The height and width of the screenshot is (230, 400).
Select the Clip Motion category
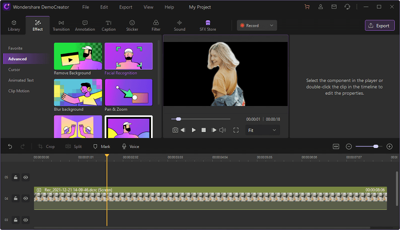(19, 91)
